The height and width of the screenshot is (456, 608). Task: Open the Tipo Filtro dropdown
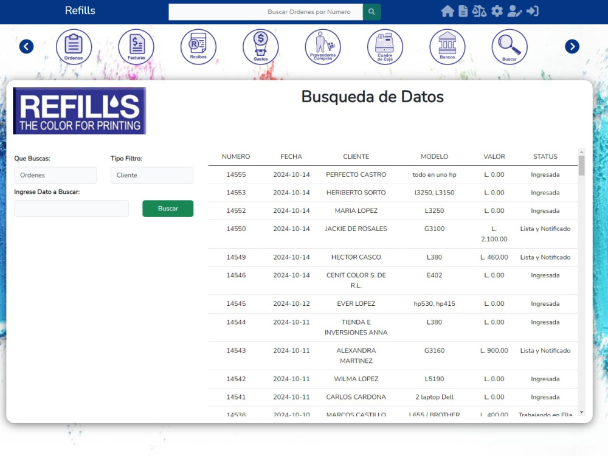pos(151,175)
